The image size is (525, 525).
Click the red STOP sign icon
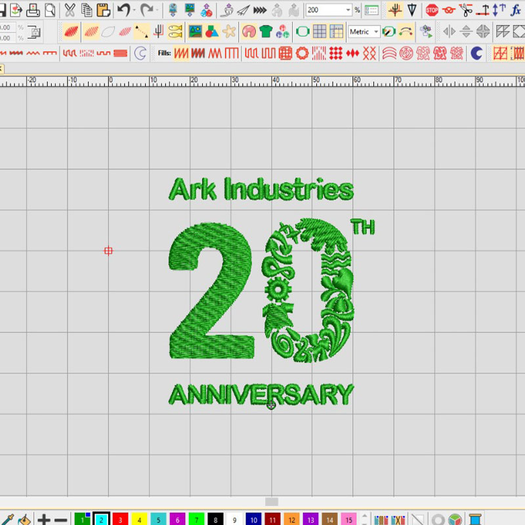432,10
